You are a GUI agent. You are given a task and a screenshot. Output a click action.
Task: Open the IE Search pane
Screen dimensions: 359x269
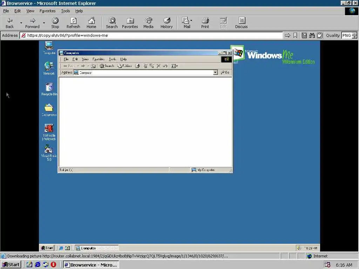click(112, 23)
